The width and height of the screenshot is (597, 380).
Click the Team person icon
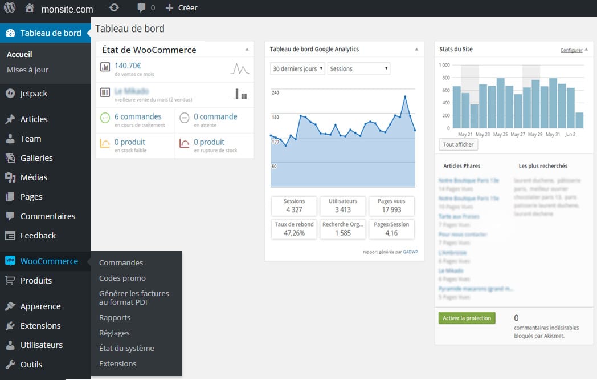pyautogui.click(x=10, y=139)
